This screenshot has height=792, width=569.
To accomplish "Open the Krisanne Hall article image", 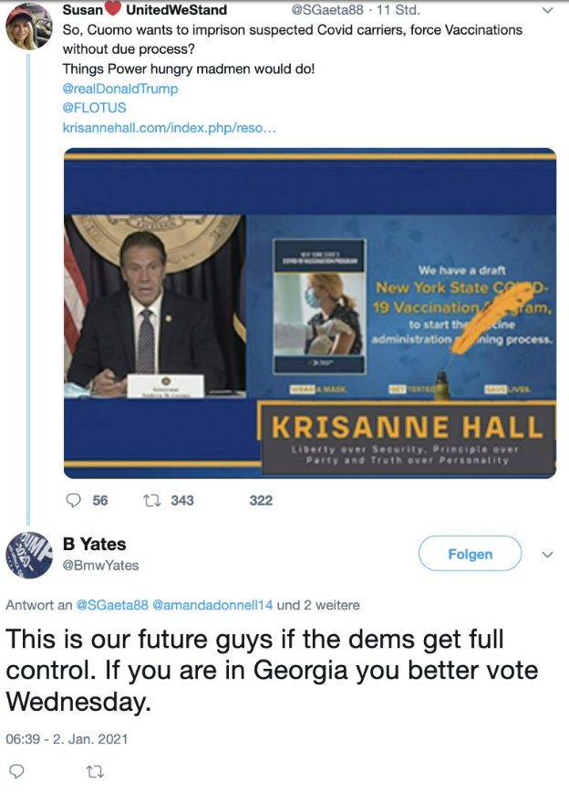I will pyautogui.click(x=310, y=313).
